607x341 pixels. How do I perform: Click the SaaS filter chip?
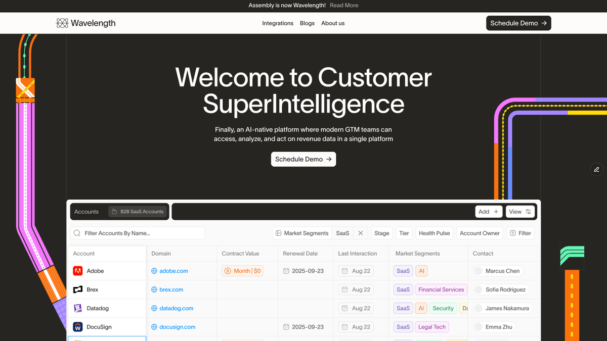342,233
